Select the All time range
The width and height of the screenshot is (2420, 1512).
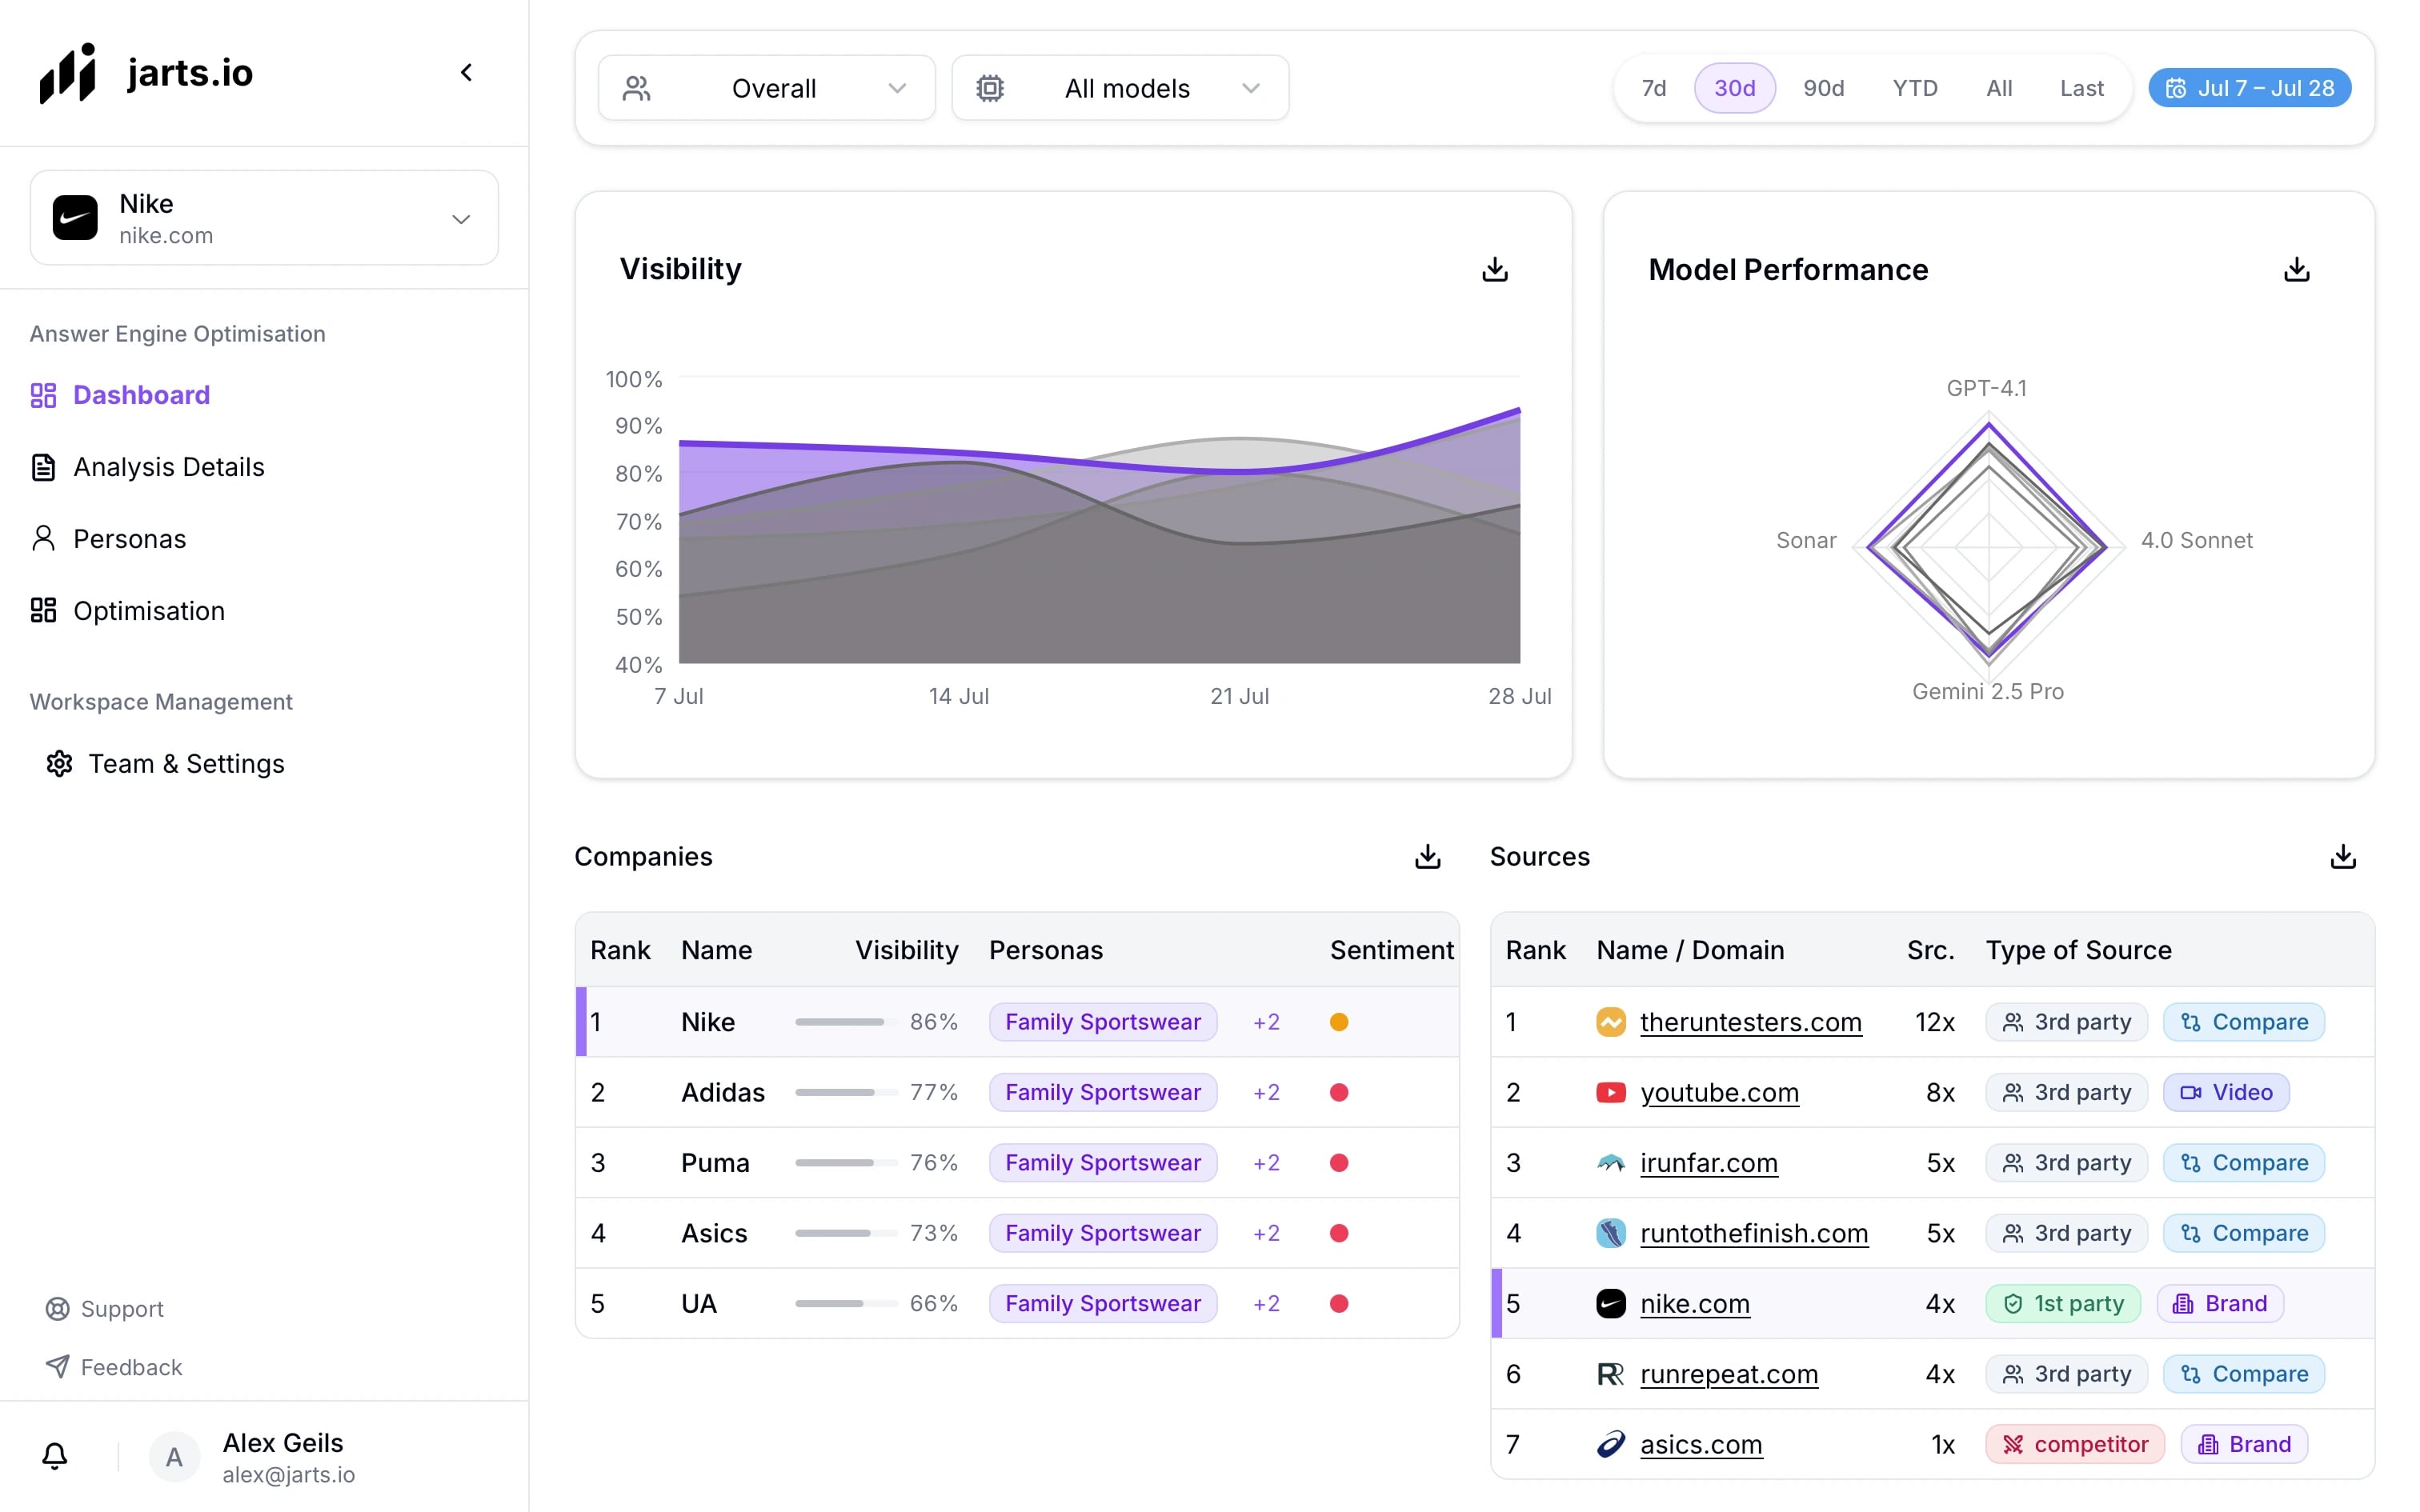[x=1999, y=88]
